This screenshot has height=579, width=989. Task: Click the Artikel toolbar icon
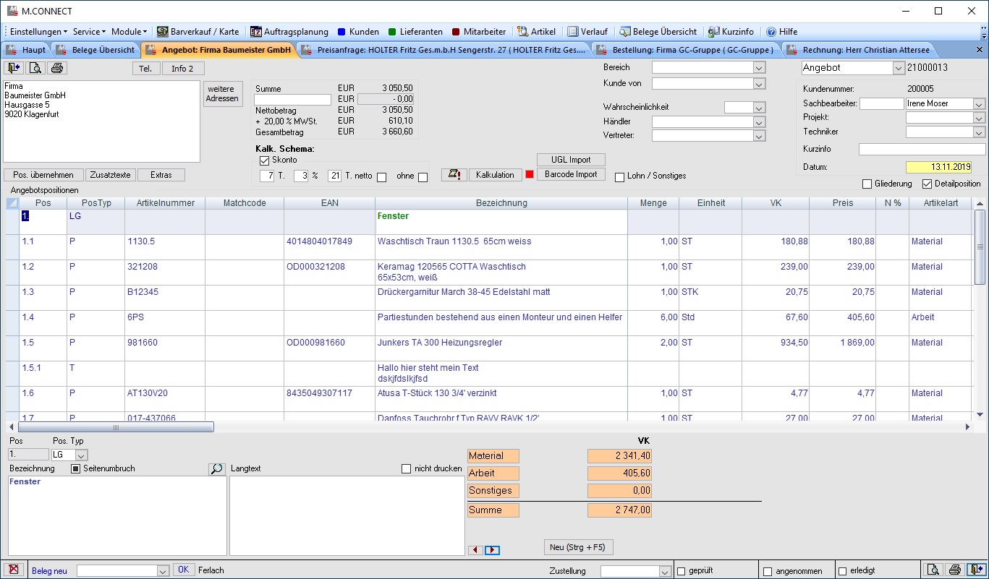(x=536, y=32)
